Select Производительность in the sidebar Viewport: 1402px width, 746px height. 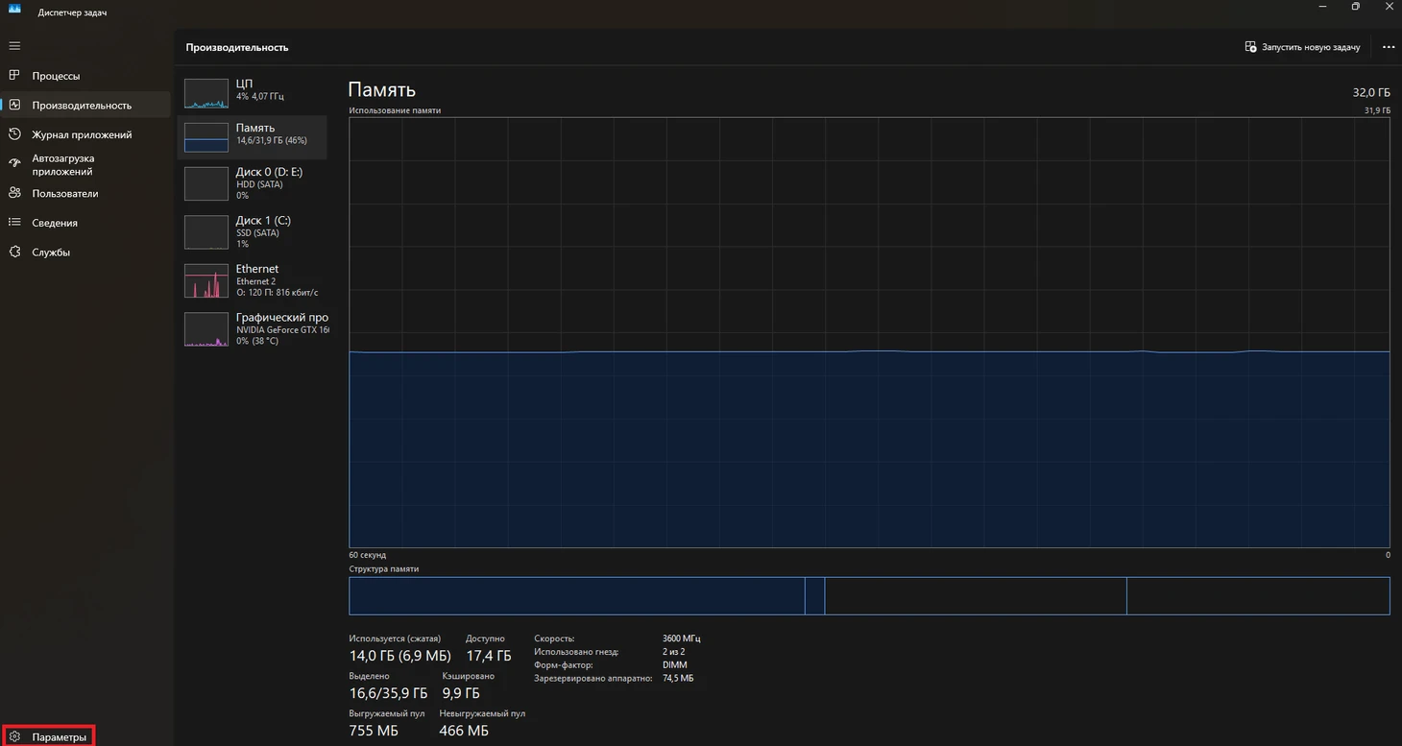(x=85, y=106)
